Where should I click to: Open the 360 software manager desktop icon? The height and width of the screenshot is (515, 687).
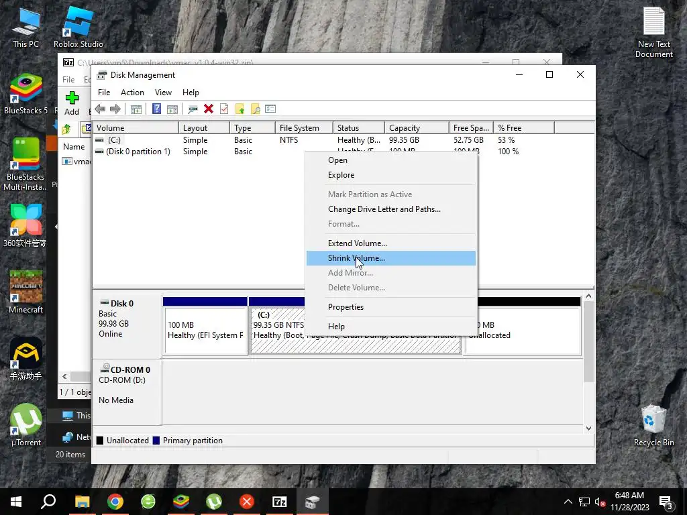(x=25, y=226)
